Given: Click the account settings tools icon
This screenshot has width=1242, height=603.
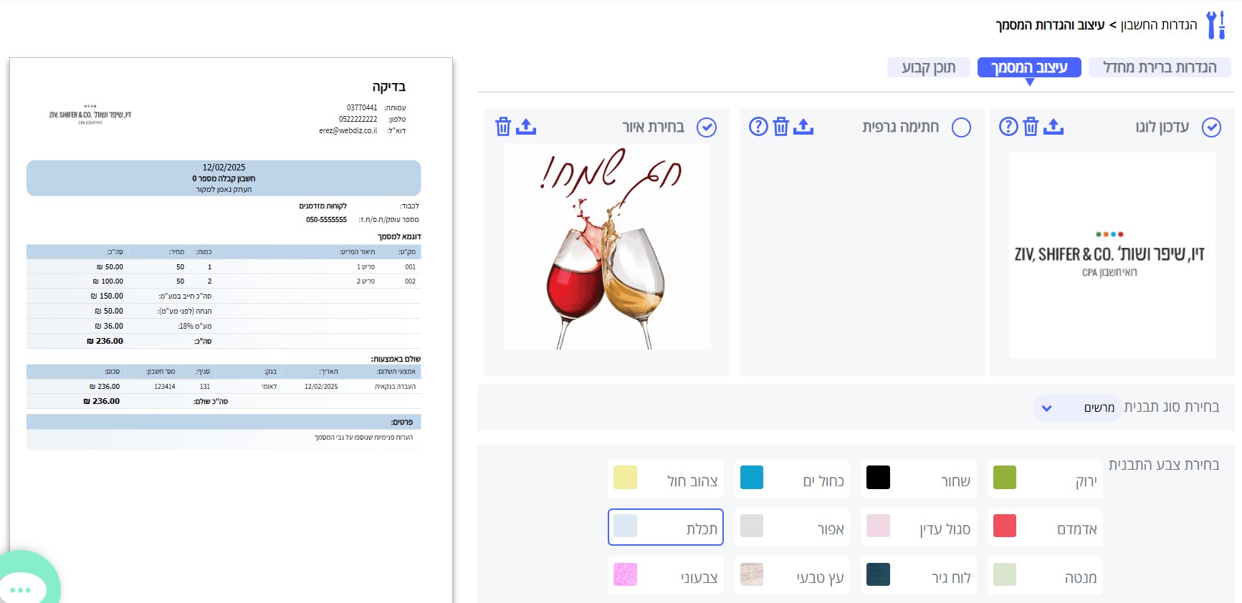Looking at the screenshot, I should [x=1215, y=25].
